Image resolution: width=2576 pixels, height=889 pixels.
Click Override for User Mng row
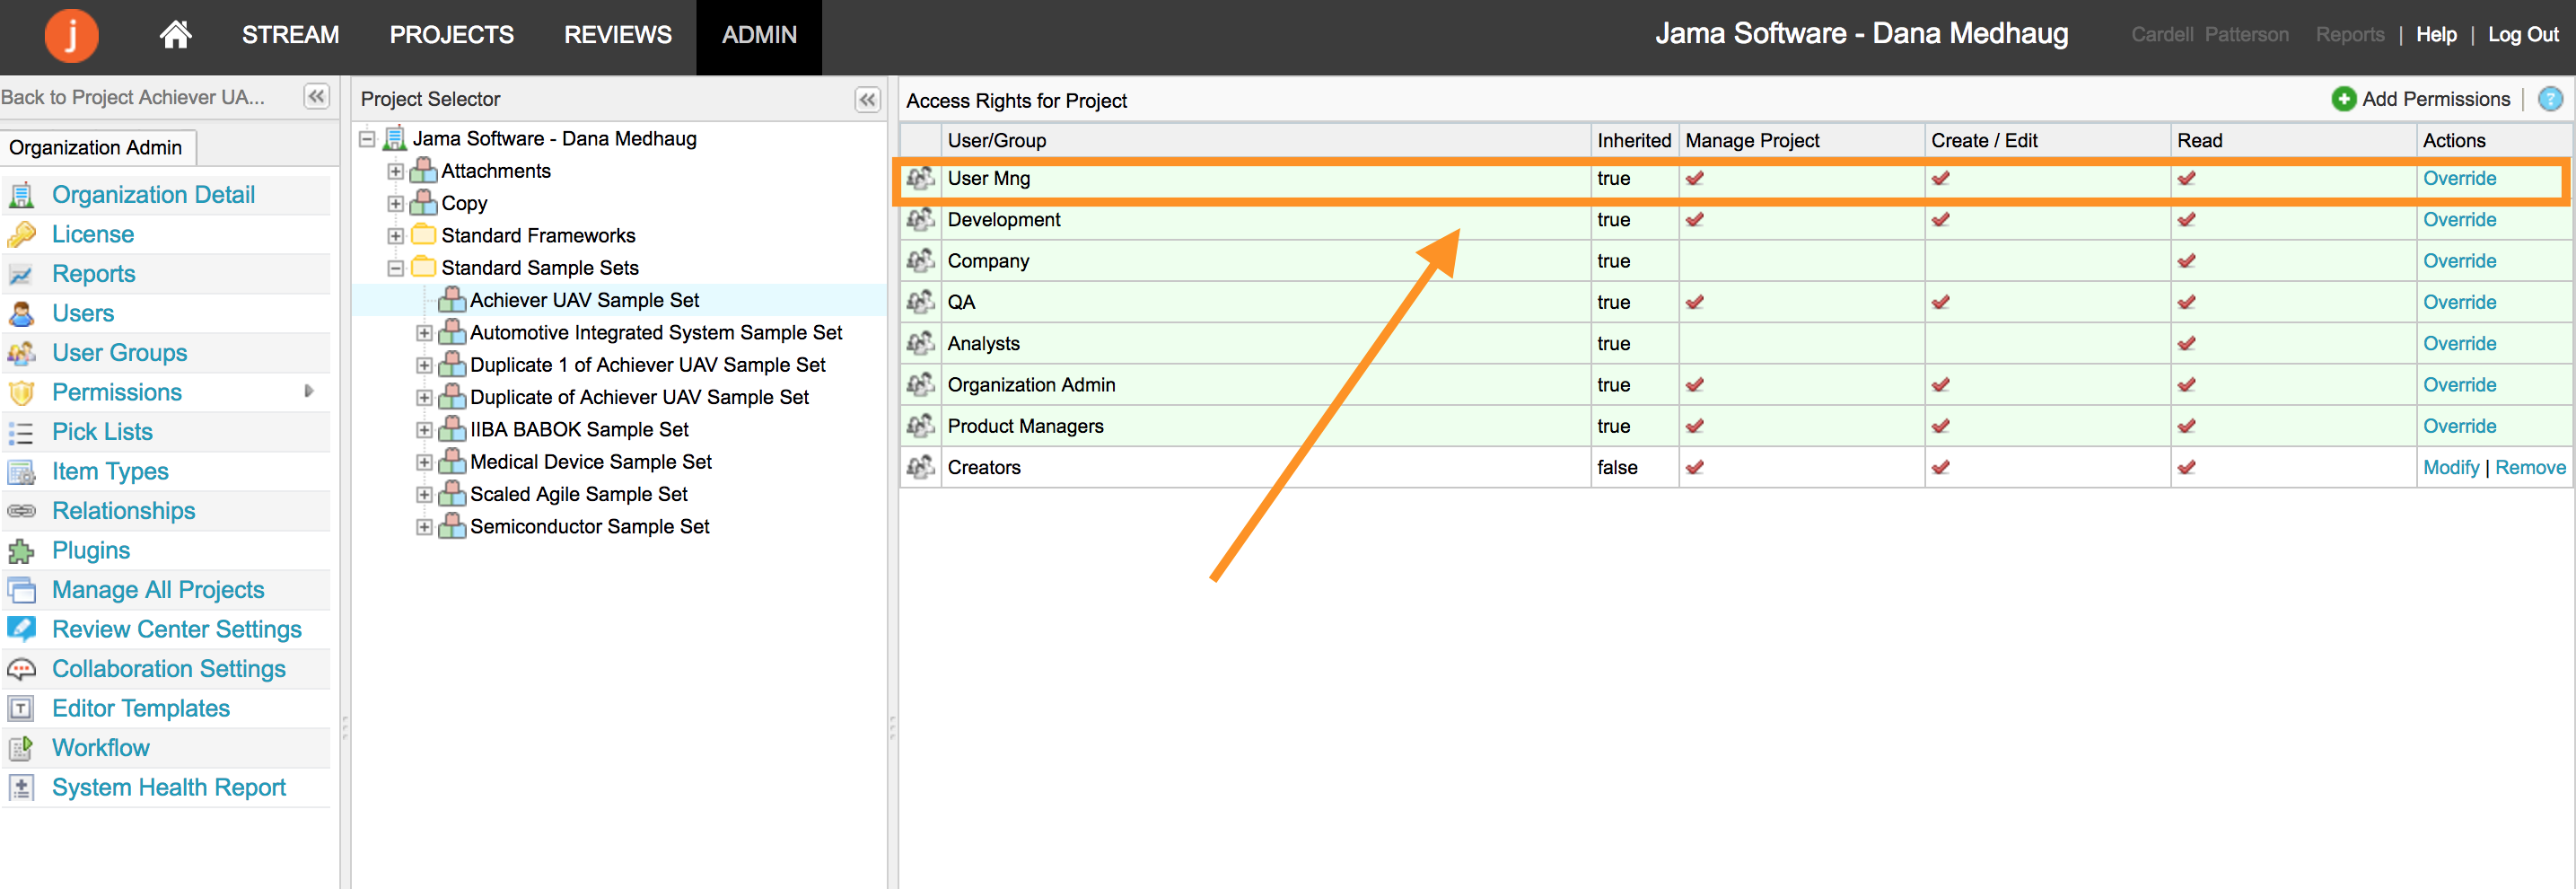coord(2459,179)
